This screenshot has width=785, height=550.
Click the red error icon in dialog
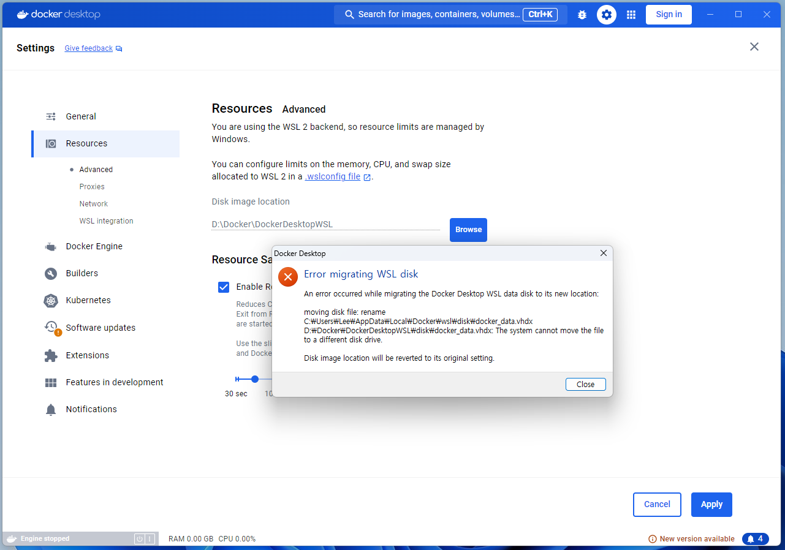click(288, 277)
